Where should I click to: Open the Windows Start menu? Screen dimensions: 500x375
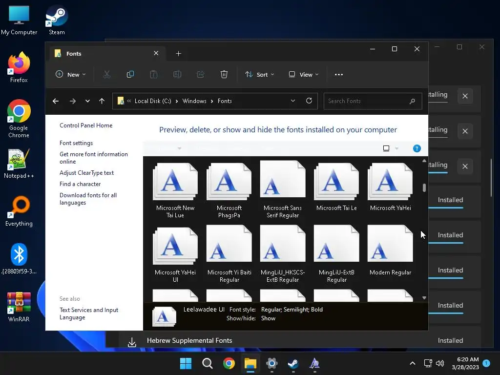(186, 363)
